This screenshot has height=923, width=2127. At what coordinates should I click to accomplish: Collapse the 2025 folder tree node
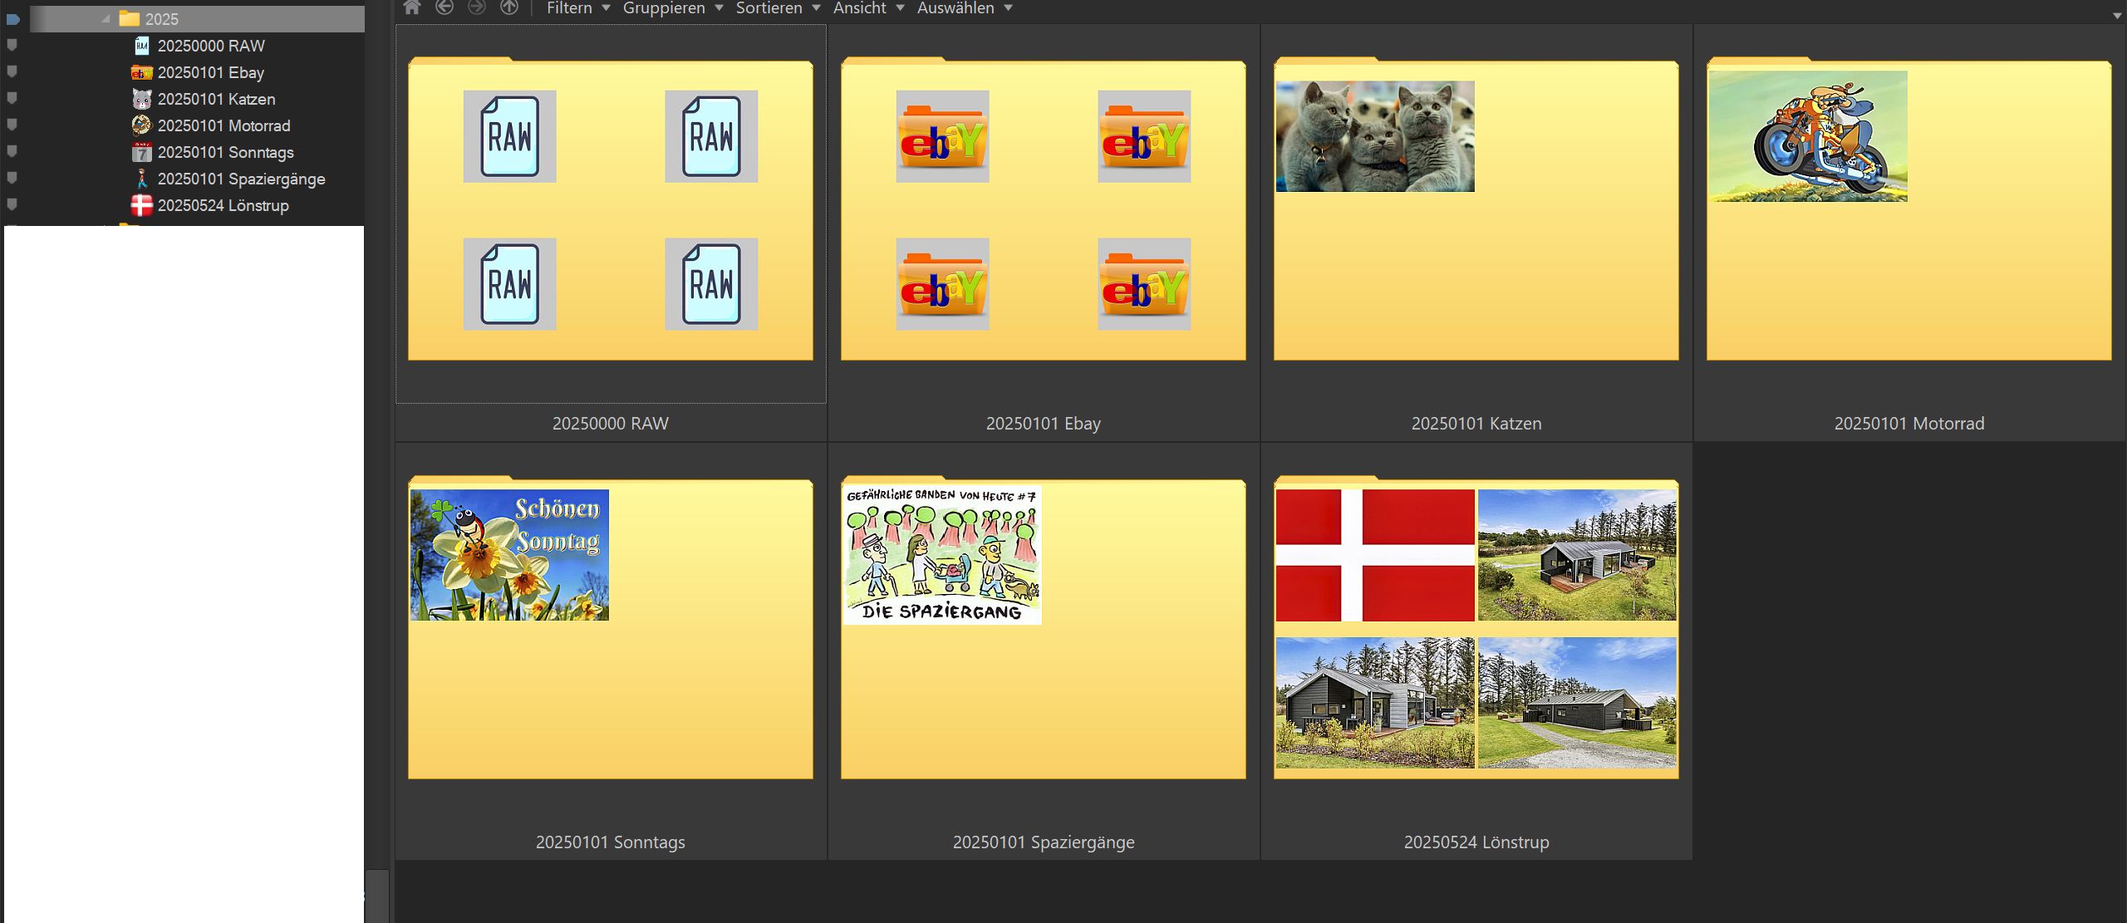pos(106,19)
